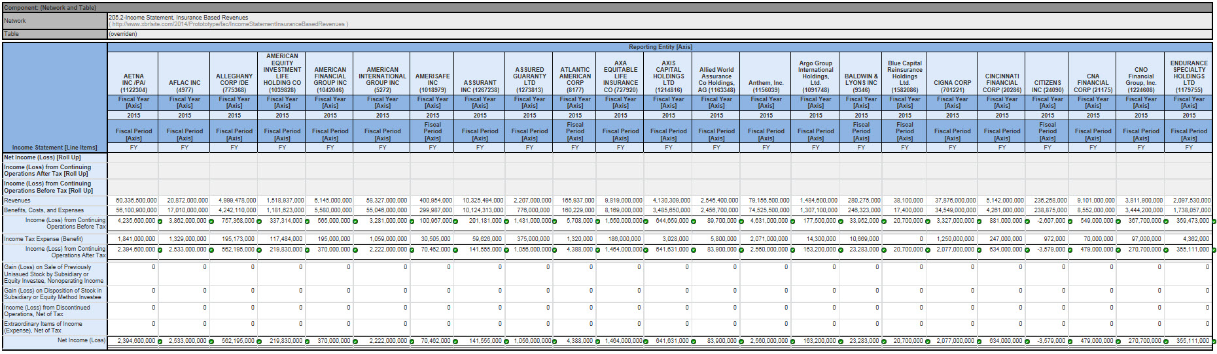Click Net Income (Loss) row check beside 23,283,000
Viewport: 1217px width, 354px height.
(883, 342)
